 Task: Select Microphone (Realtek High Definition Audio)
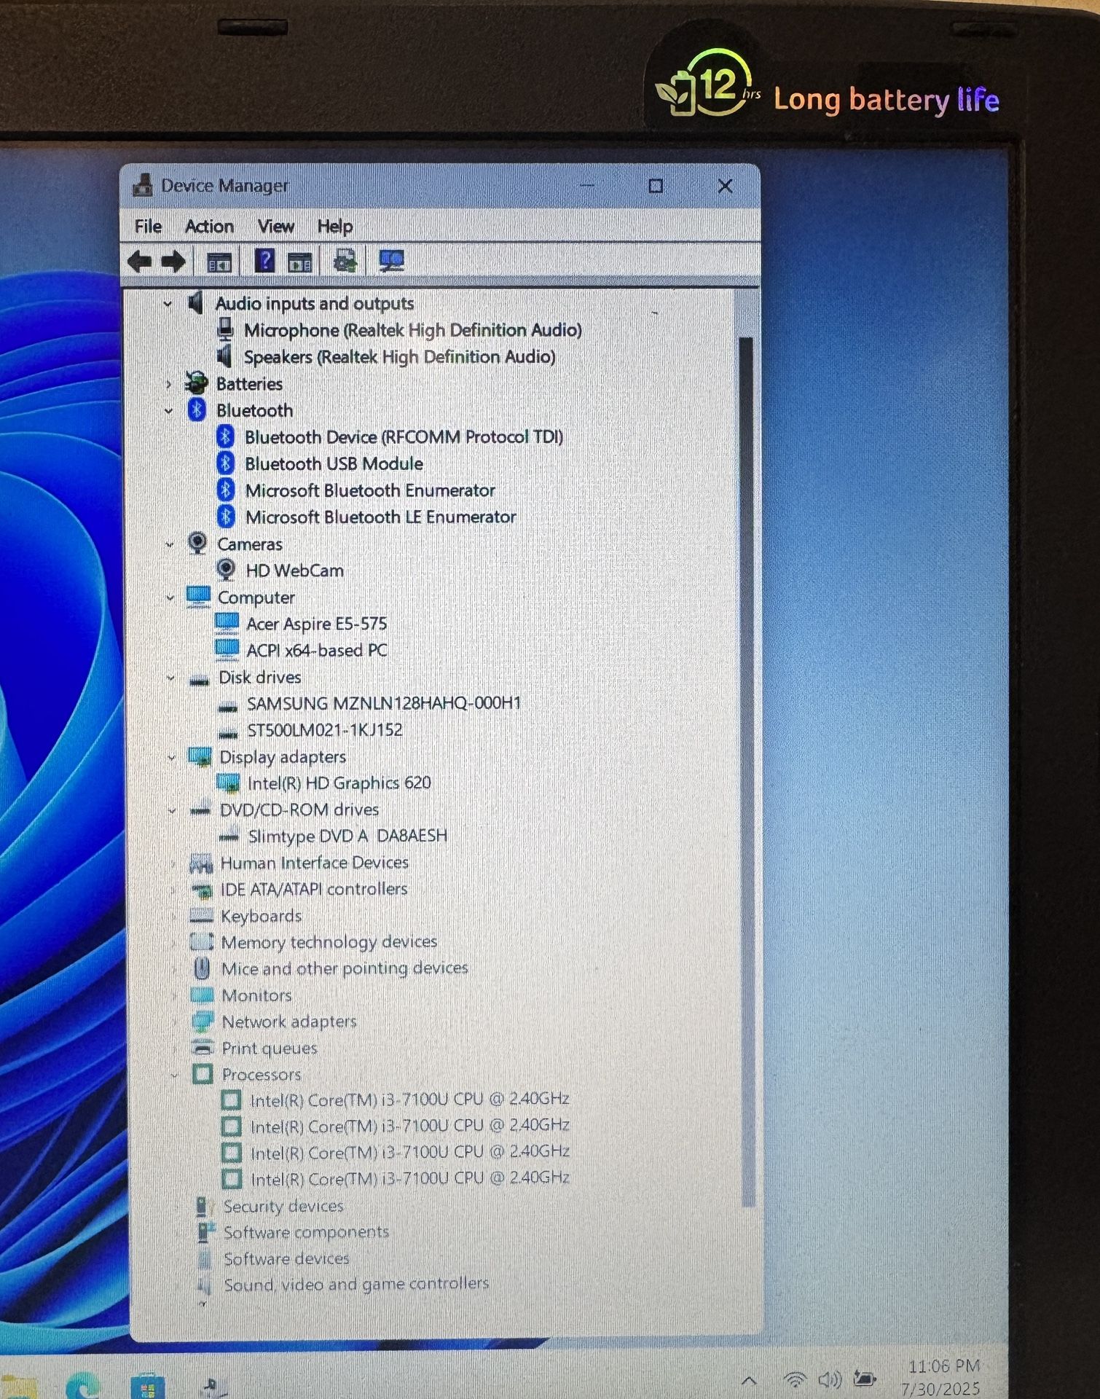pyautogui.click(x=412, y=330)
